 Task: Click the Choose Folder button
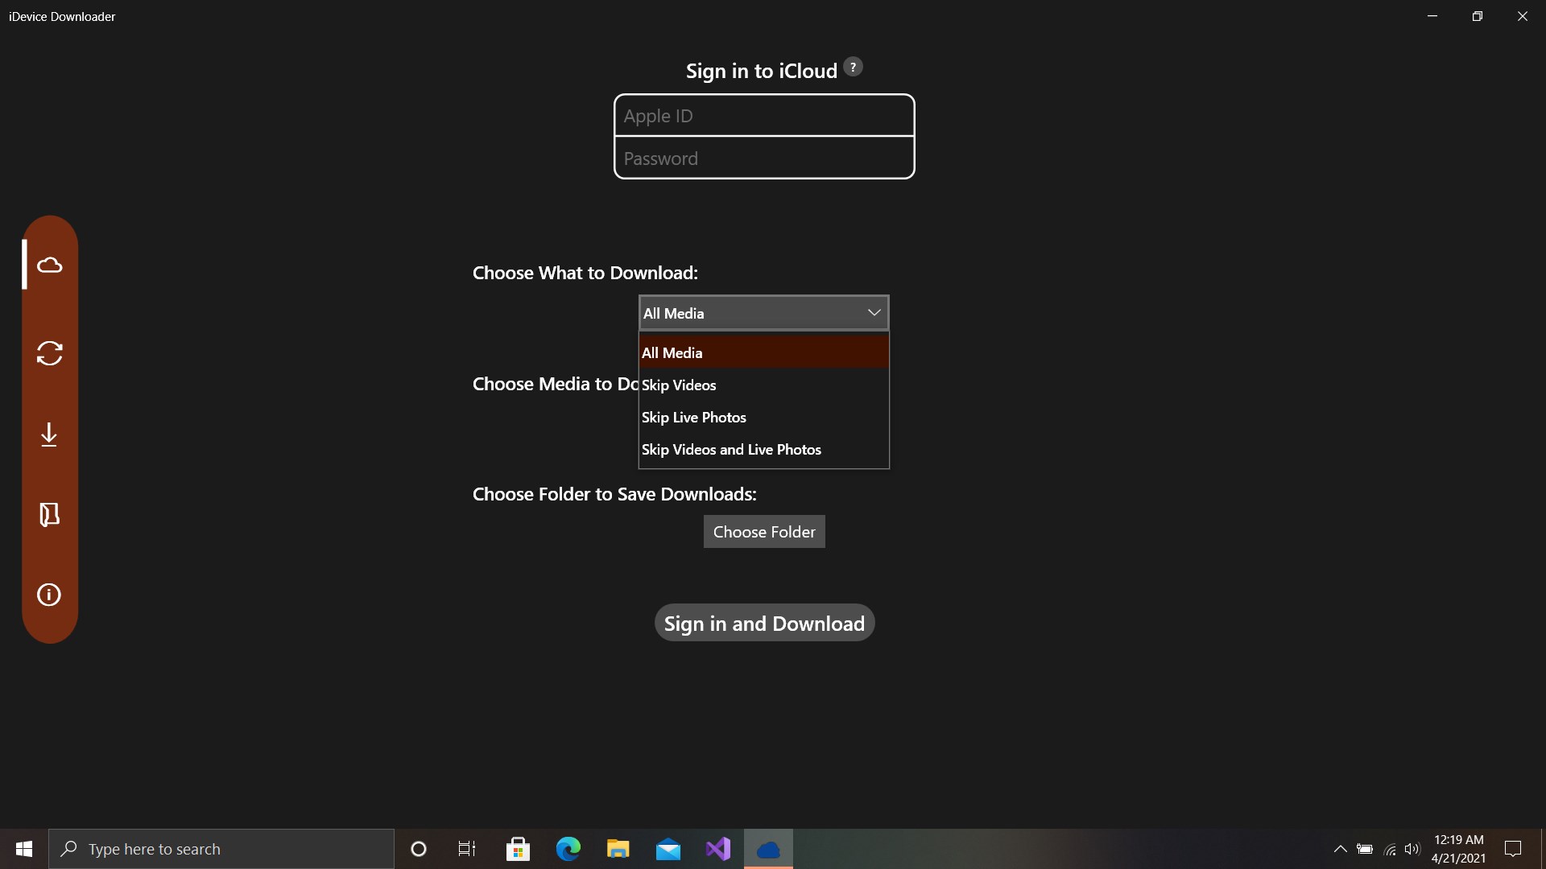(x=763, y=532)
